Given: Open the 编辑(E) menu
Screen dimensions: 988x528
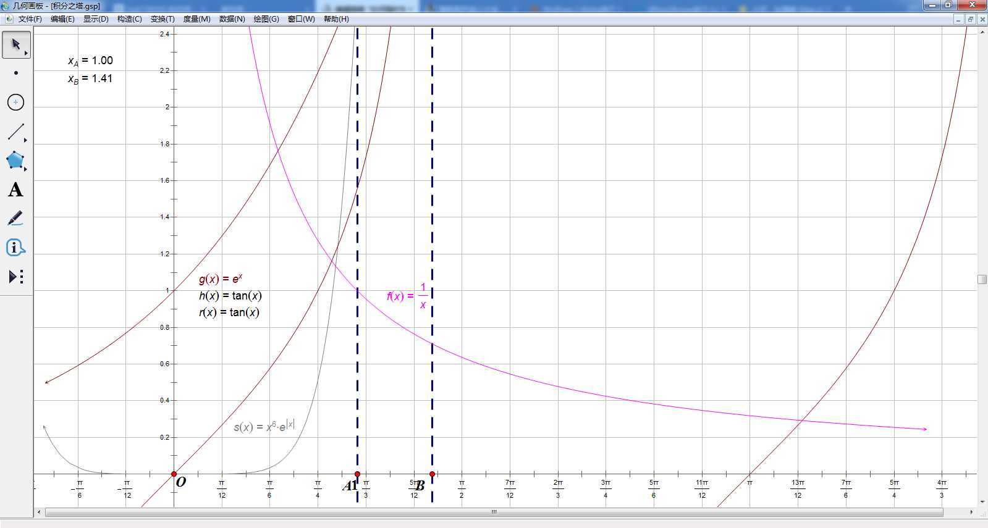Looking at the screenshot, I should pyautogui.click(x=62, y=19).
